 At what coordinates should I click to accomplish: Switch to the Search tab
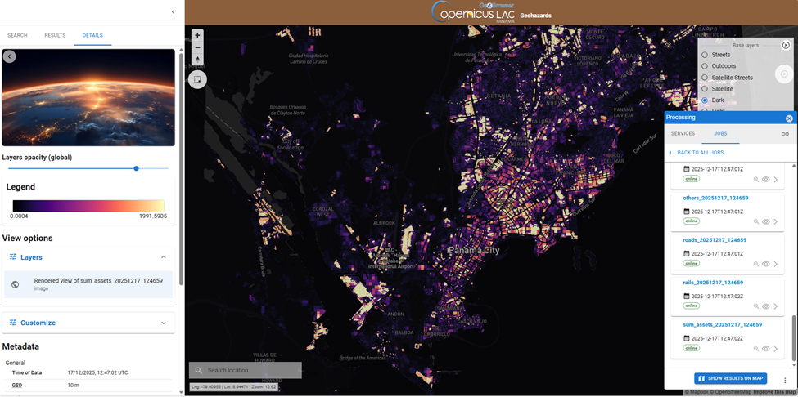[17, 36]
